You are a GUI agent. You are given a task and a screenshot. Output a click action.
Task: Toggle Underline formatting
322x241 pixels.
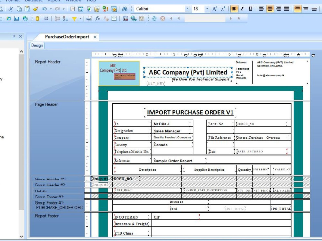click(x=250, y=9)
